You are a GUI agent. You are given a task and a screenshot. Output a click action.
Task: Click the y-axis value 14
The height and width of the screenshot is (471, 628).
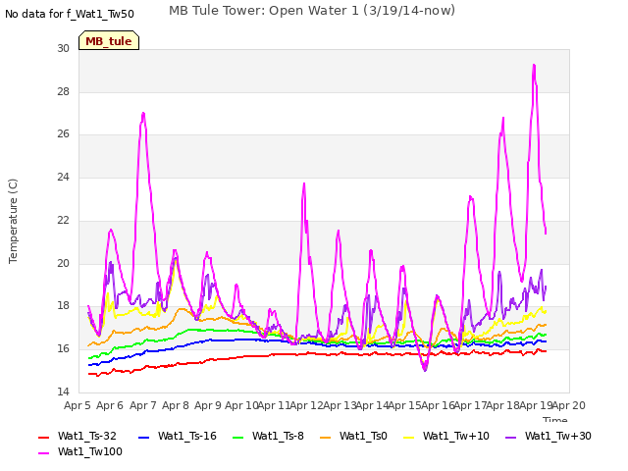coord(63,392)
